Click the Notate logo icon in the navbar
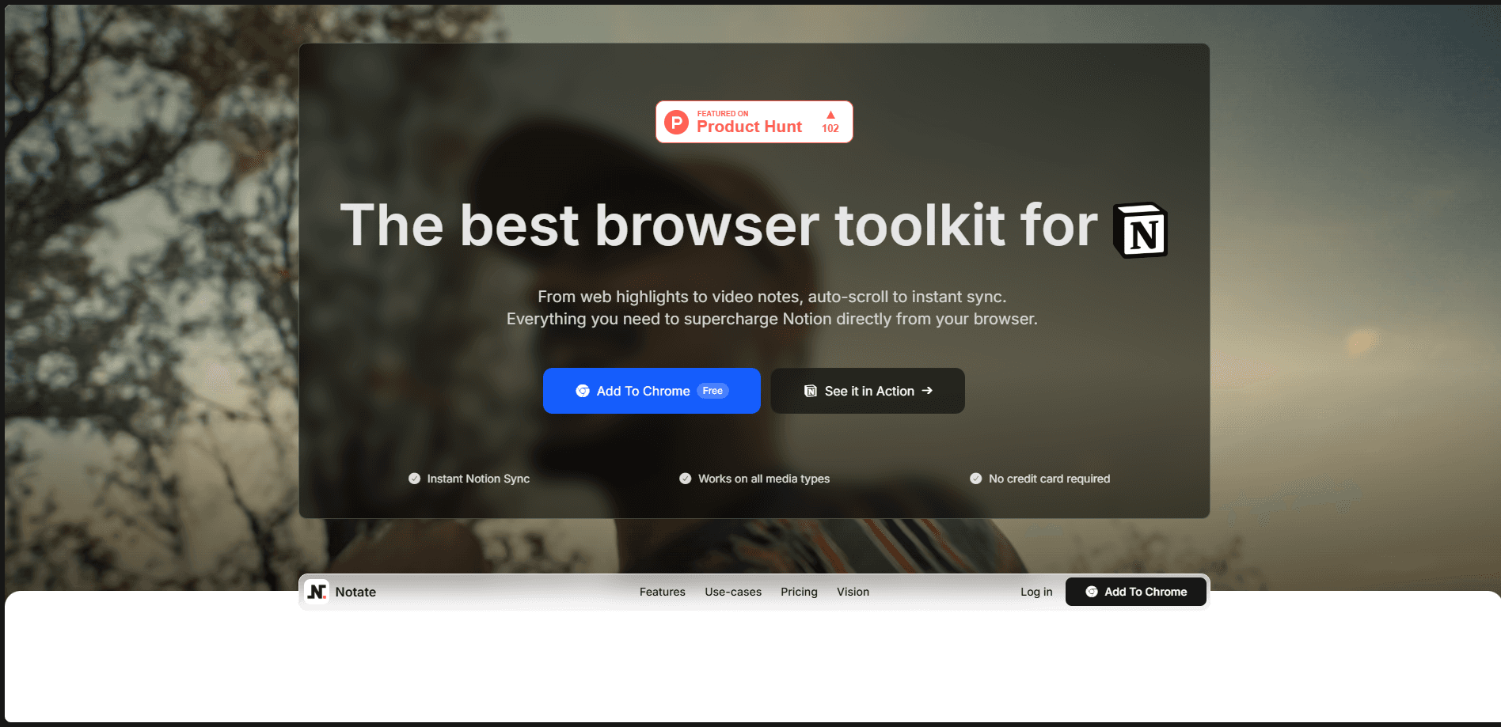This screenshot has width=1501, height=727. point(317,592)
